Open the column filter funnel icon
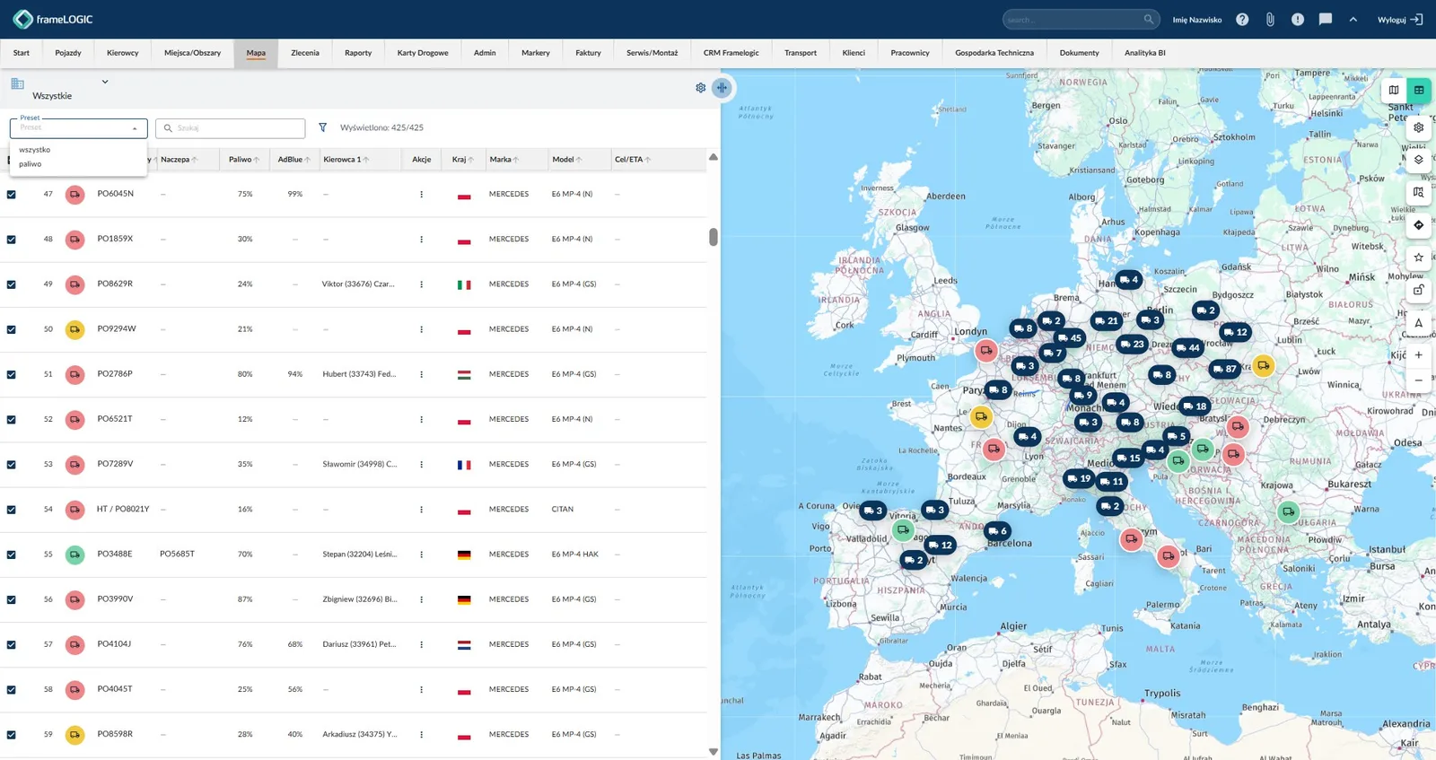 pyautogui.click(x=323, y=127)
